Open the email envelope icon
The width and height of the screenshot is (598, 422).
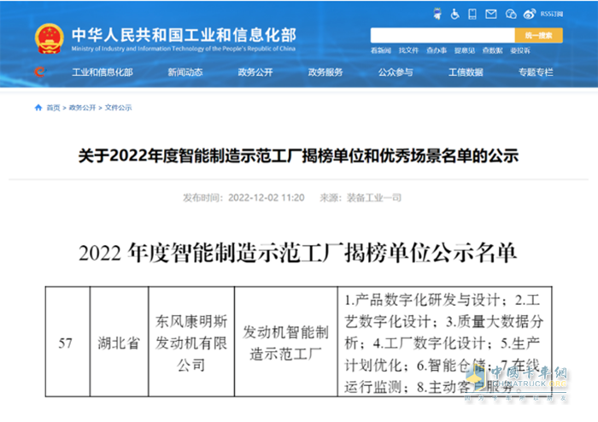492,13
